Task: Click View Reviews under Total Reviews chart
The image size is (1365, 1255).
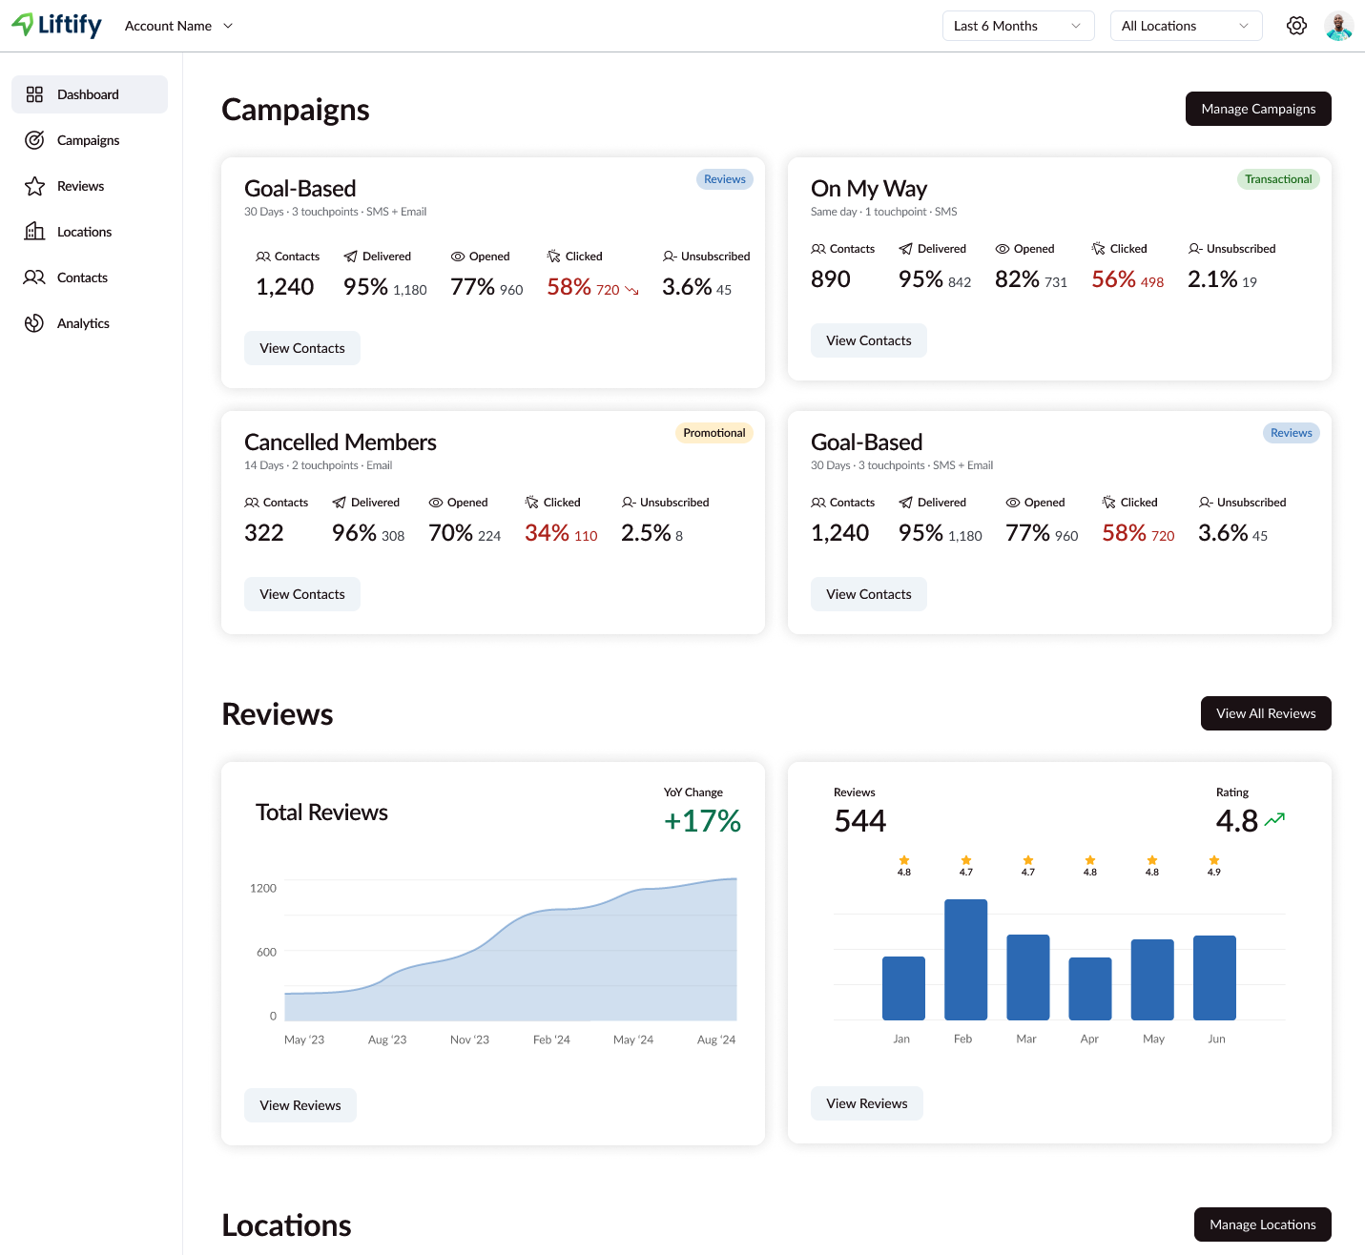Action: pyautogui.click(x=300, y=1105)
